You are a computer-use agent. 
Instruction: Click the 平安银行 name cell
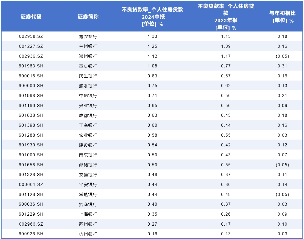pos(88,185)
